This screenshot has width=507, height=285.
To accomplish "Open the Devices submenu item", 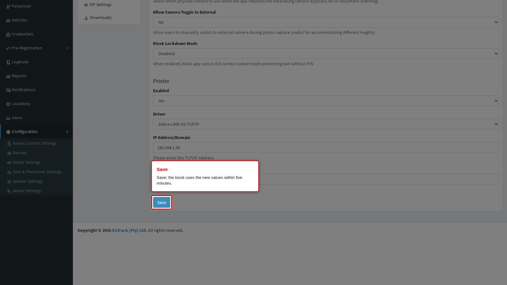I will pyautogui.click(x=20, y=153).
